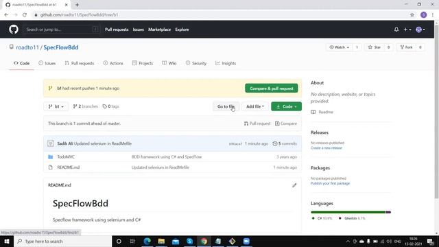Click the Go to file button
Viewport: 439px width, 247px height.
point(226,106)
